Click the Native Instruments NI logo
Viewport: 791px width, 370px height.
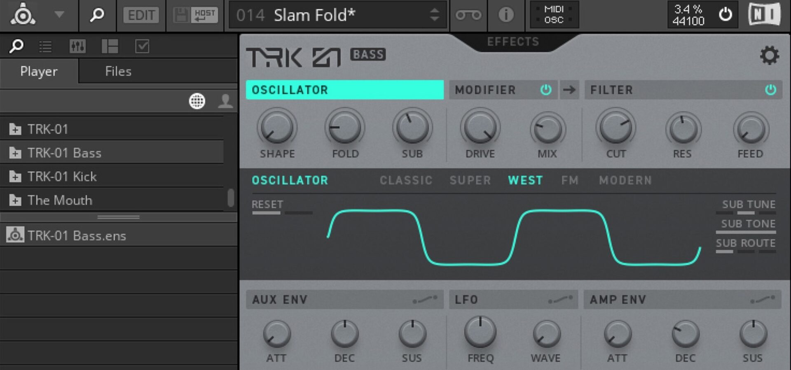coord(764,14)
